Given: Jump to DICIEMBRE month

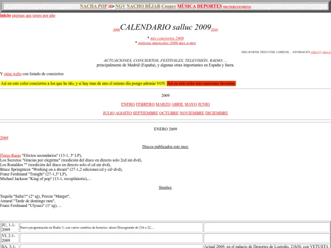Looking at the screenshot, I should (x=216, y=113).
